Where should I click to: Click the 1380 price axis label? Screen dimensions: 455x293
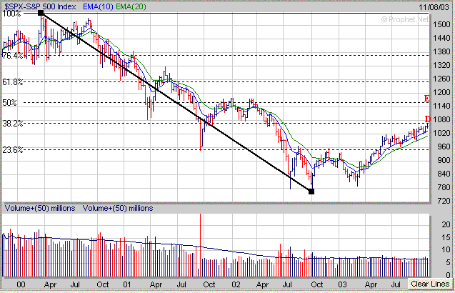pyautogui.click(x=441, y=51)
